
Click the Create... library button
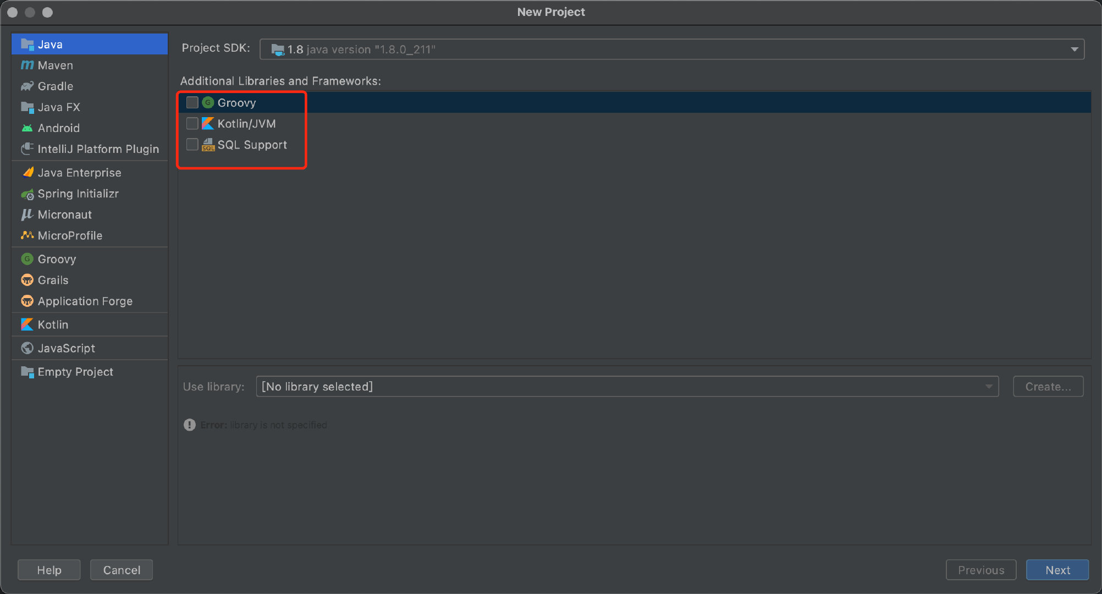(x=1048, y=387)
